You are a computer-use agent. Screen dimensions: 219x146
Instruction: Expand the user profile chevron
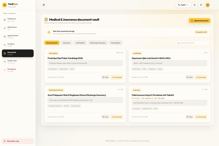[212, 5]
